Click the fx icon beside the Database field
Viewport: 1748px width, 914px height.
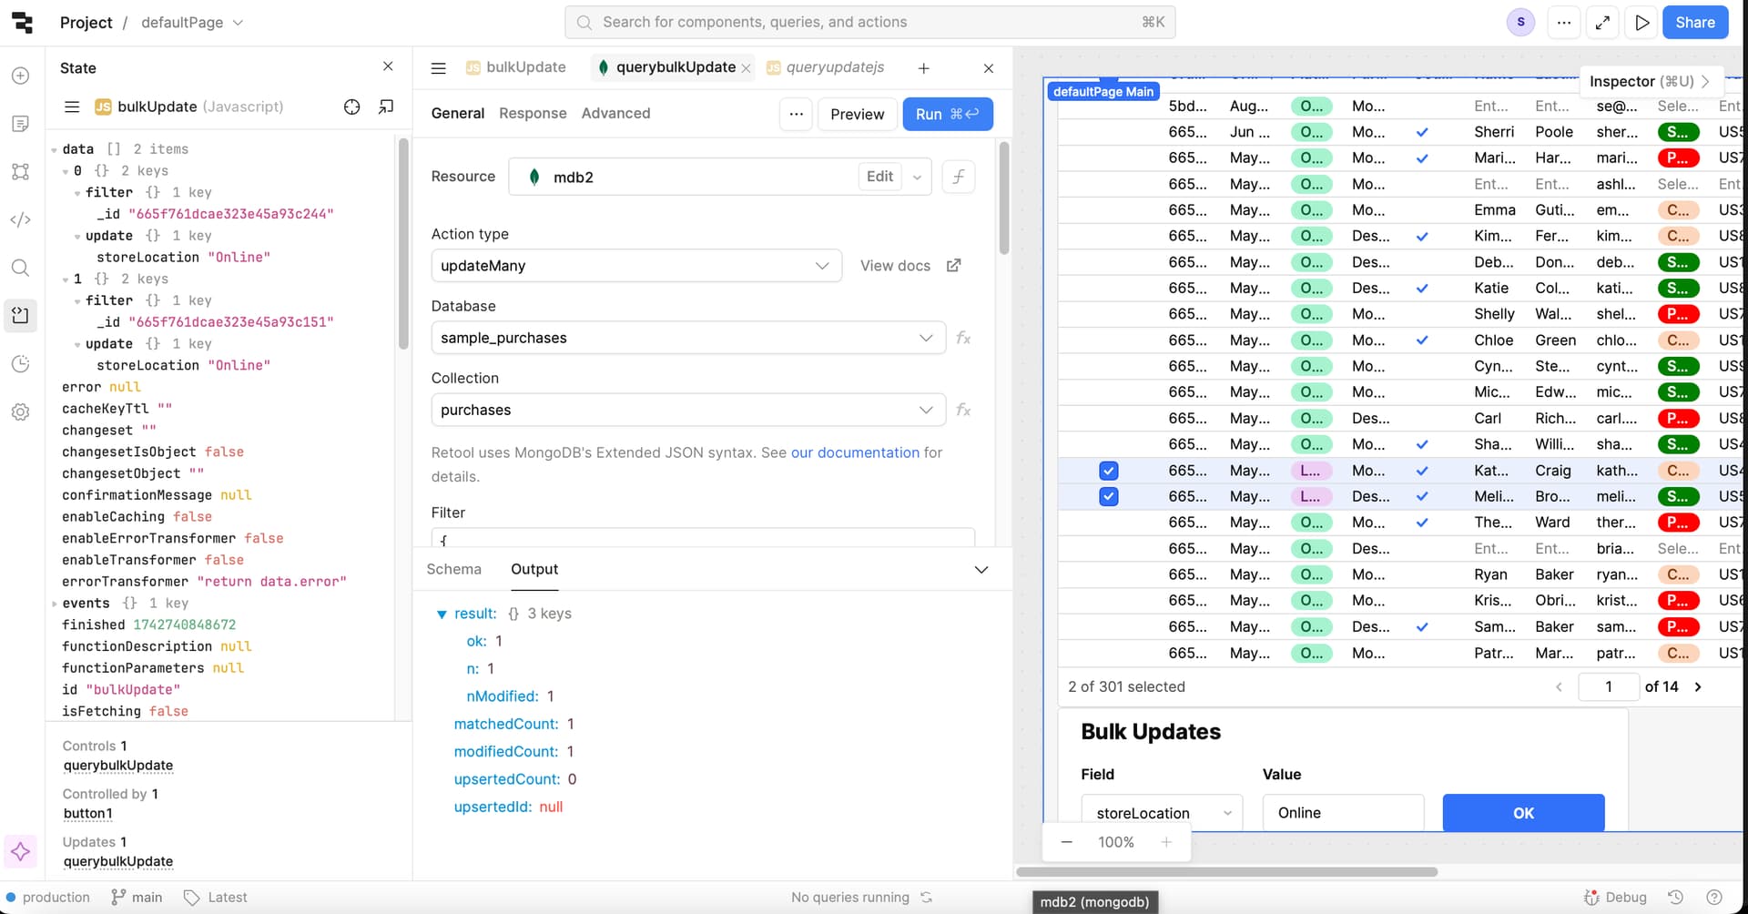(965, 338)
